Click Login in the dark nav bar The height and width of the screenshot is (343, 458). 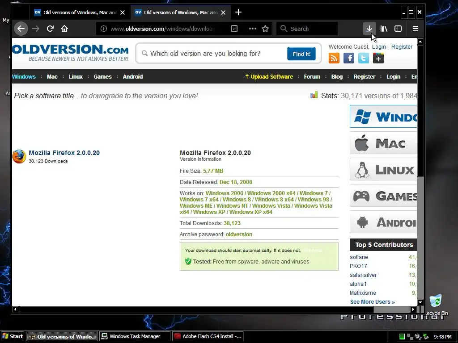pyautogui.click(x=393, y=77)
